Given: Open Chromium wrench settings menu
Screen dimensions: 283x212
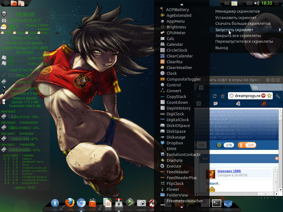Looking at the screenshot, I should click(278, 96).
